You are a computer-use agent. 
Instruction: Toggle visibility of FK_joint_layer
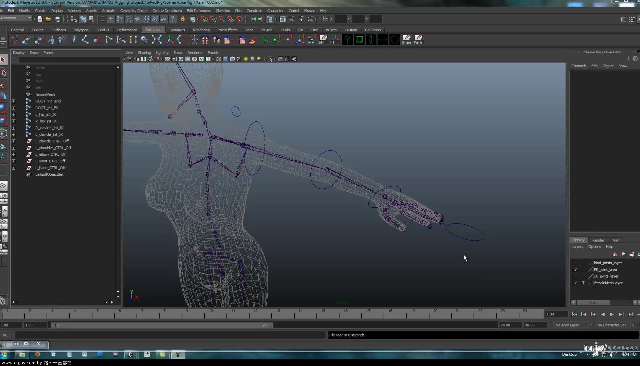575,269
